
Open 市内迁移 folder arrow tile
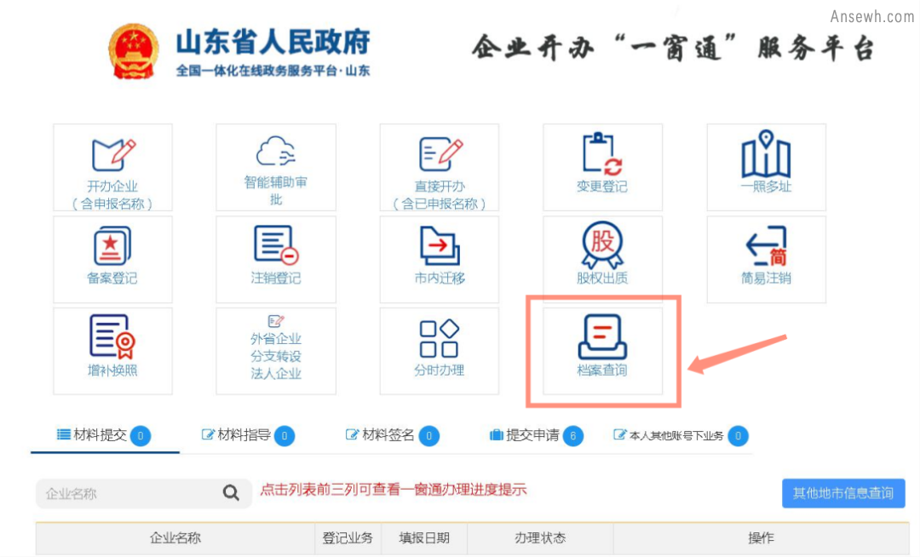pos(440,260)
